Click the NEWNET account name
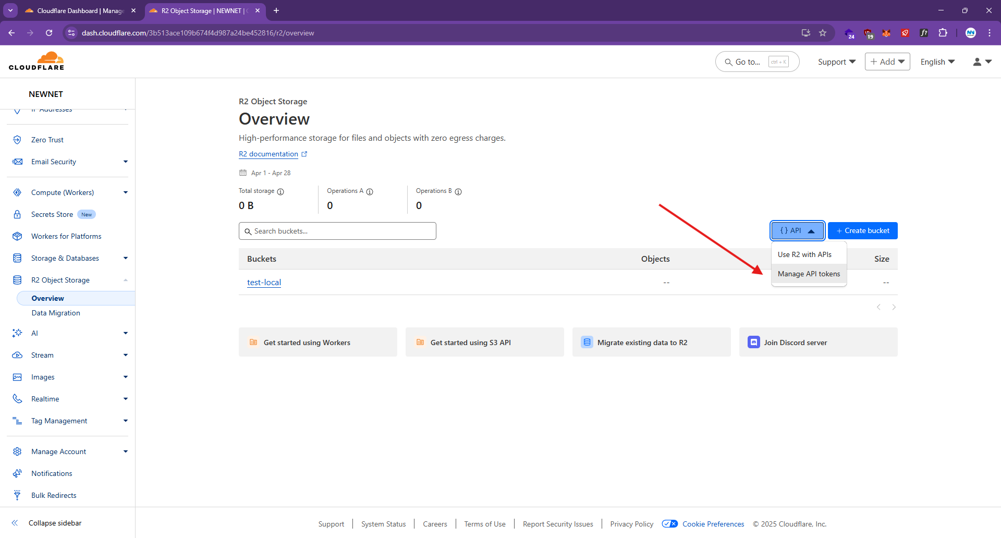1001x538 pixels. tap(46, 94)
